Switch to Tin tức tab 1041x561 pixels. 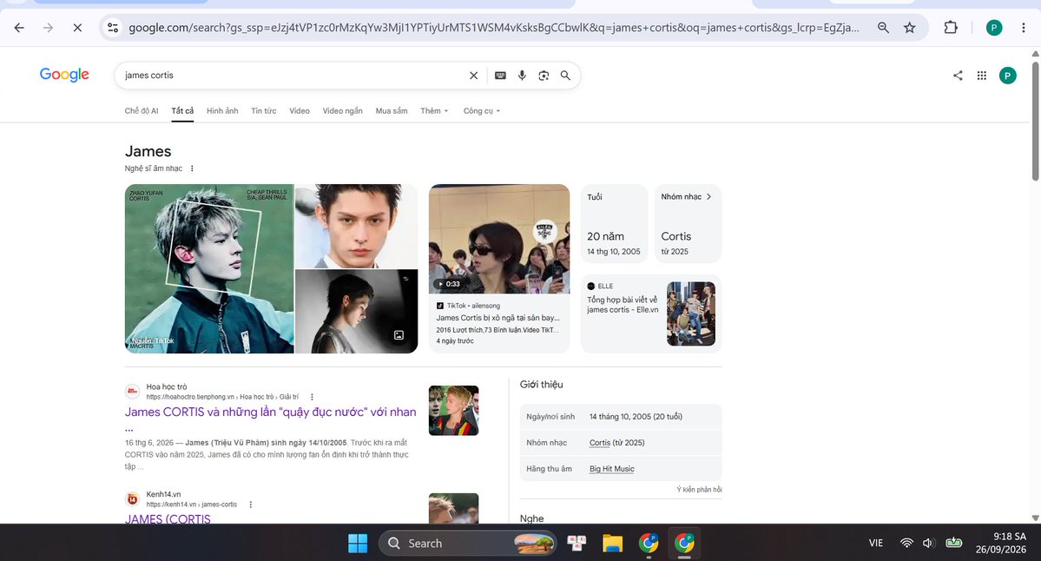pyautogui.click(x=264, y=111)
